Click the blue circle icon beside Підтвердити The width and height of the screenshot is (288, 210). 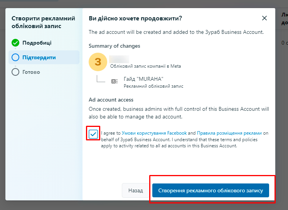point(15,57)
